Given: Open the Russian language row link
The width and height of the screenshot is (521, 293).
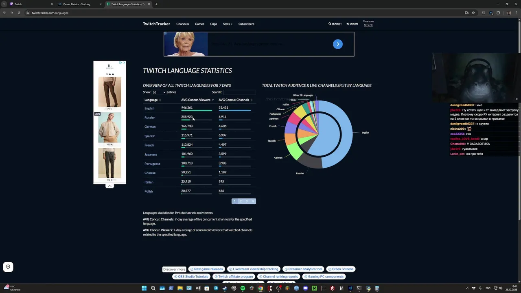Looking at the screenshot, I should coord(150,118).
